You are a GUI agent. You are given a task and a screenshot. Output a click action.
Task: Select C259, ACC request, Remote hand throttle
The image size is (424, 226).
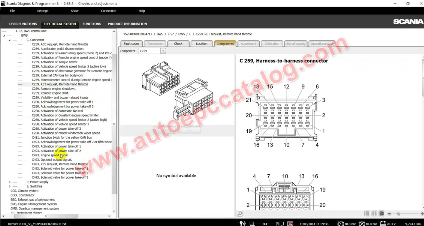pyautogui.click(x=60, y=44)
